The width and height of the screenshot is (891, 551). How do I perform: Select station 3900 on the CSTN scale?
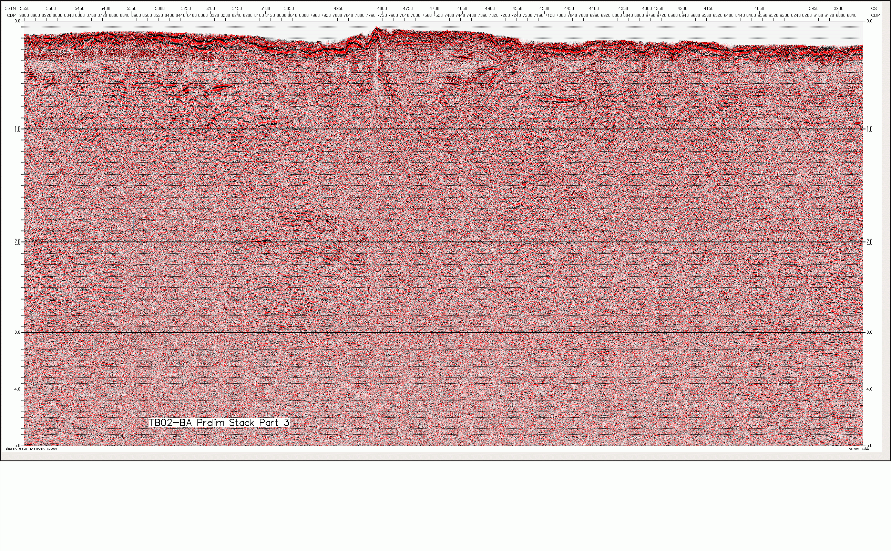839,8
